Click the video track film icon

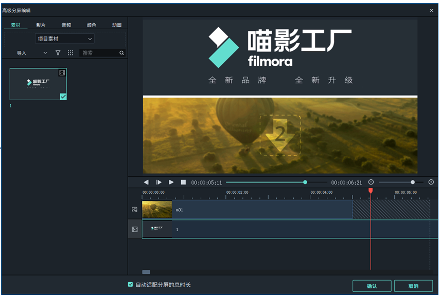(135, 229)
